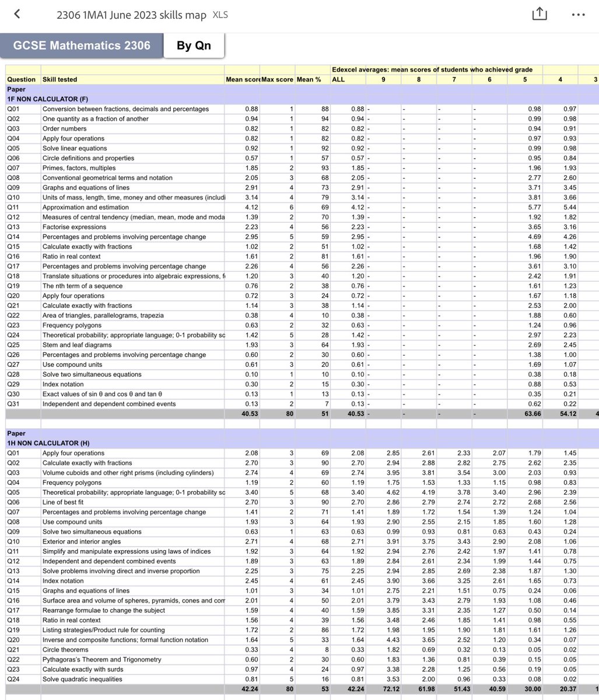Select cell One quantity as a fraction of another
The width and height of the screenshot is (599, 700).
(x=132, y=119)
